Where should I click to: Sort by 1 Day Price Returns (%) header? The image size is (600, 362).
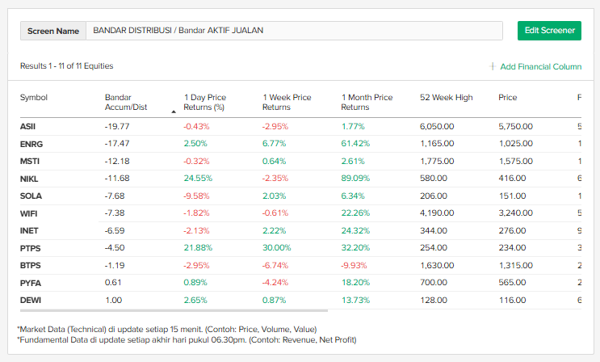[205, 102]
